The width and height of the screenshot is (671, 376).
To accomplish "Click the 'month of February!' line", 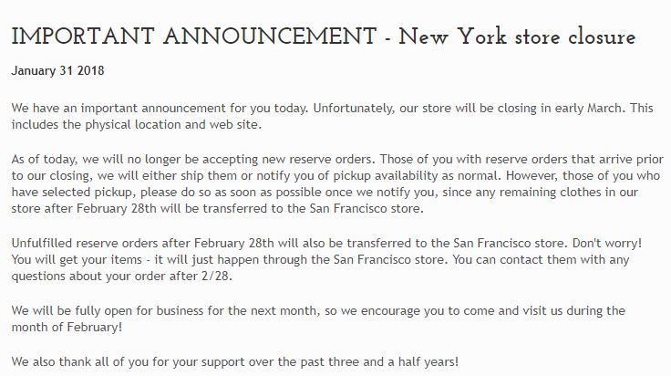I will tap(67, 325).
